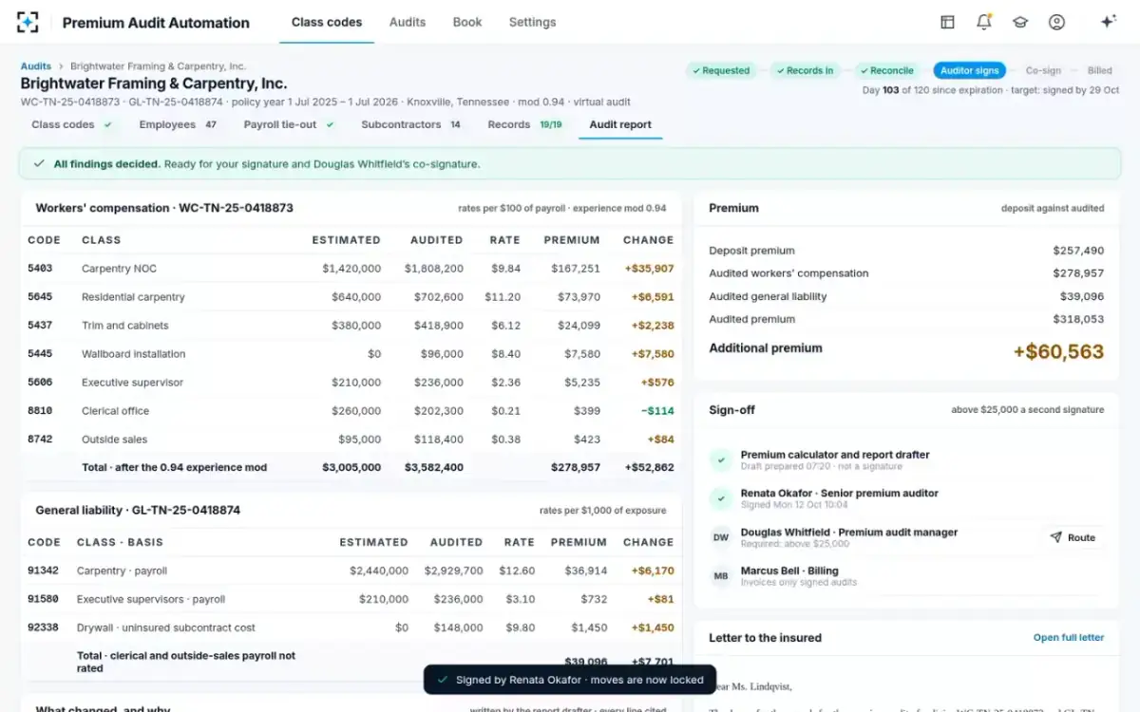Click the Workers' compensation section header

(x=164, y=208)
